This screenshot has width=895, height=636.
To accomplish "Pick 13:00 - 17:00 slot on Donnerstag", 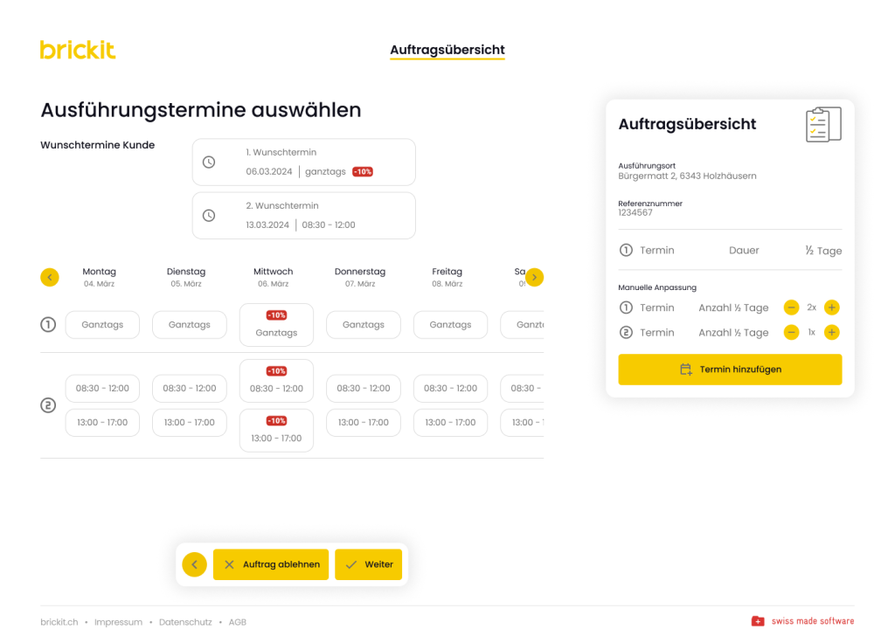I will pyautogui.click(x=364, y=423).
